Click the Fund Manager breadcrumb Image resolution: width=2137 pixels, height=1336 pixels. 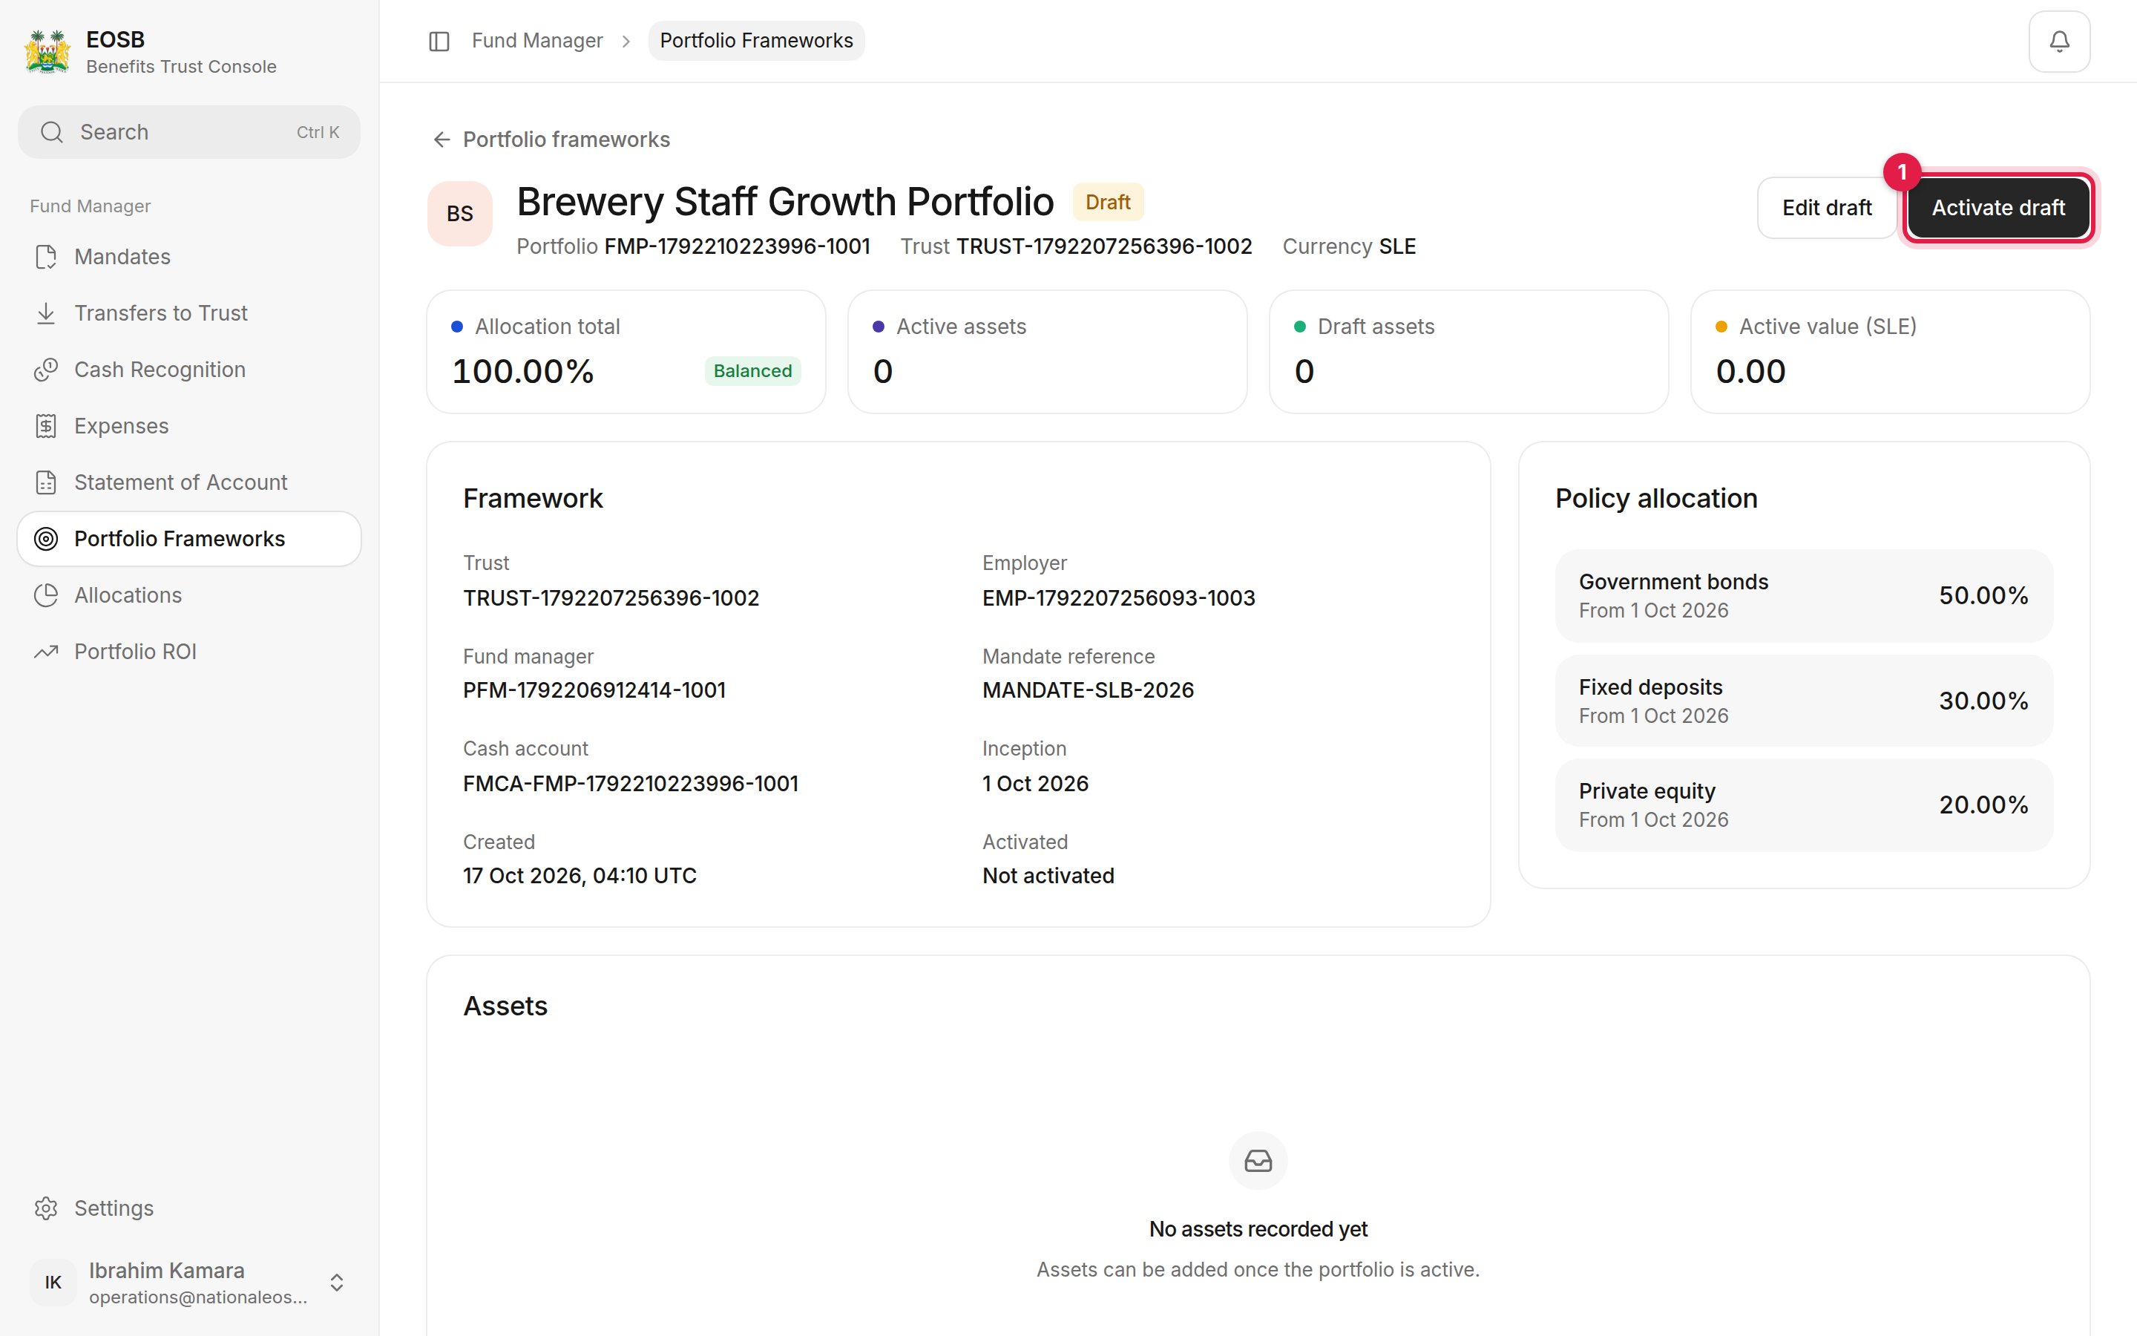(x=537, y=41)
